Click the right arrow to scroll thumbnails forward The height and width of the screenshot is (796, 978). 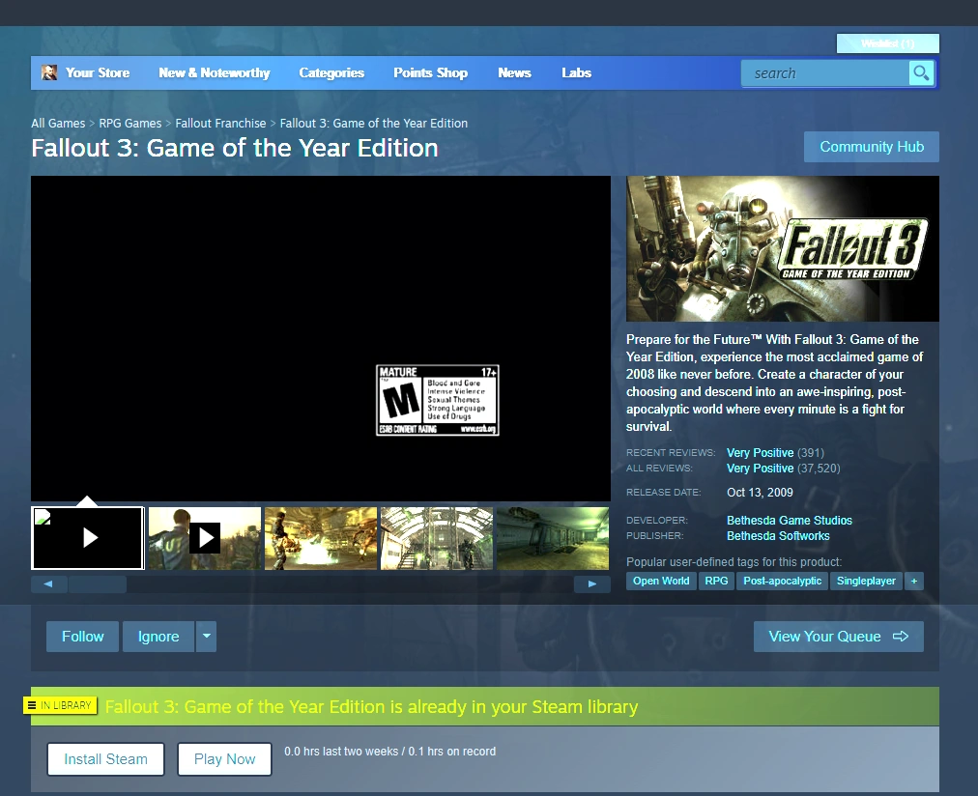592,583
